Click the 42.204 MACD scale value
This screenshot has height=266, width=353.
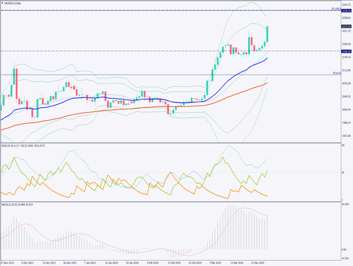click(x=345, y=204)
